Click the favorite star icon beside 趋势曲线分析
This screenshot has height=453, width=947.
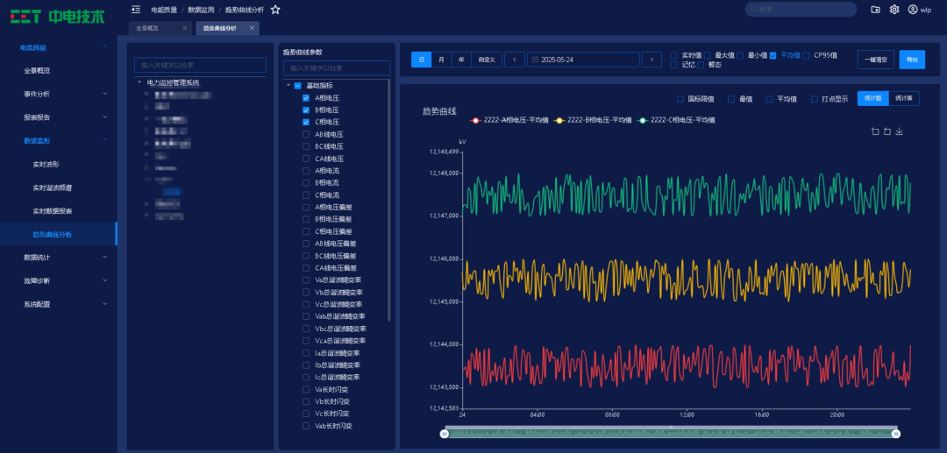(275, 9)
